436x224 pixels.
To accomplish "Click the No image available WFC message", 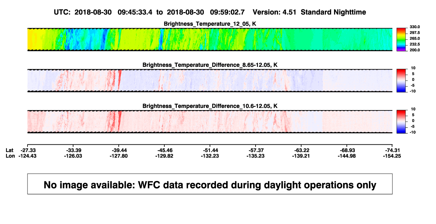I will pos(210,185).
